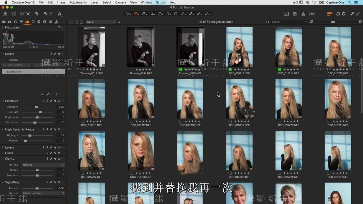This screenshot has width=363, height=204.
Task: Toggle color tag box for DSC_015716.NEF
Action: tap(82, 121)
